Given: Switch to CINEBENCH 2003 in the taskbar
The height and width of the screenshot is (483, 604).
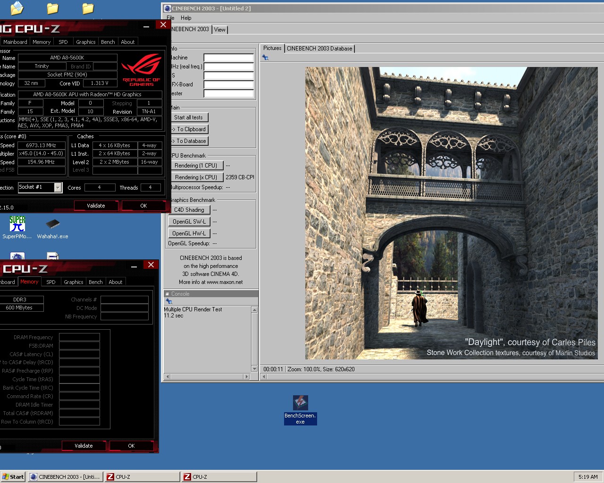Looking at the screenshot, I should 66,477.
